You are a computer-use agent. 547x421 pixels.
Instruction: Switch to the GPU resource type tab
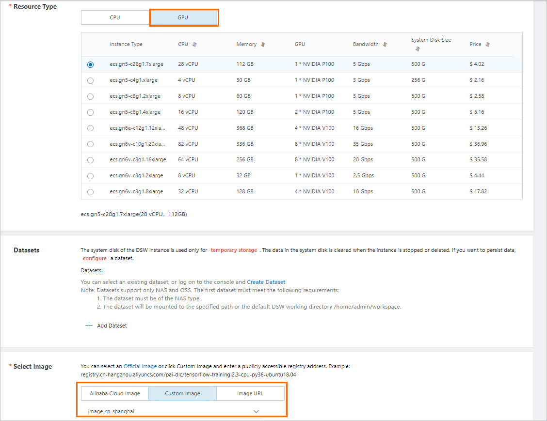(x=184, y=17)
